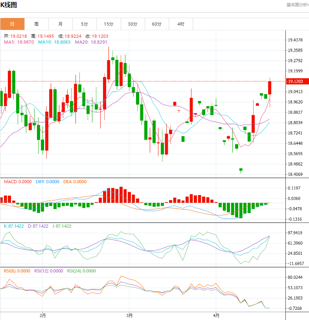Switch to the 日 daily chart tab
The height and width of the screenshot is (320, 309).
12,24
